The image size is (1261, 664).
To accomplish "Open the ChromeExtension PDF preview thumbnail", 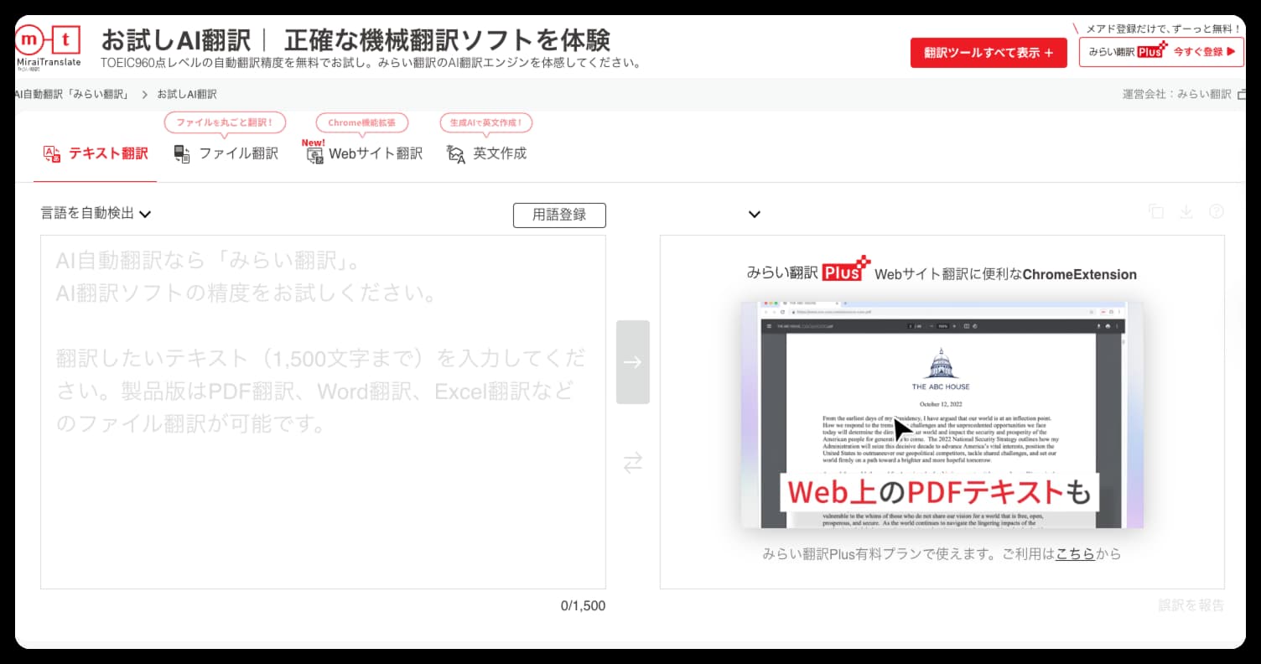I will click(942, 415).
